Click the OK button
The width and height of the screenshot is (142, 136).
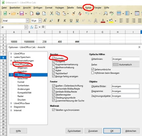112,131
